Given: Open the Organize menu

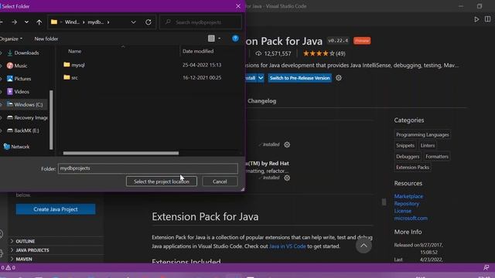Looking at the screenshot, I should click(x=12, y=39).
